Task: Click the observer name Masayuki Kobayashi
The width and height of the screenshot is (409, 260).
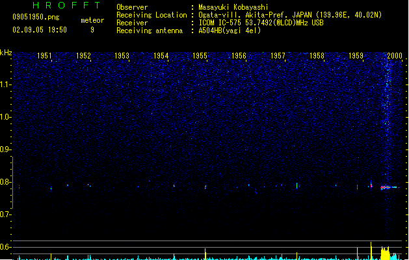Action: [233, 7]
